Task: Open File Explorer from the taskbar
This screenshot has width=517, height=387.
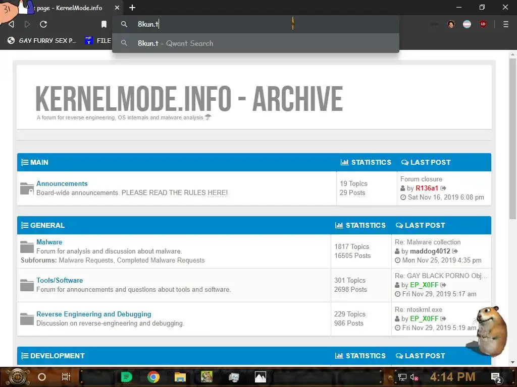Action: tap(180, 377)
